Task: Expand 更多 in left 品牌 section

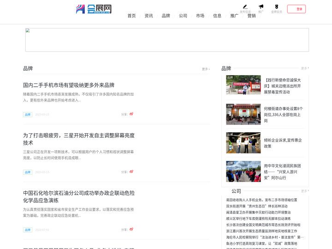Action: click(206, 69)
